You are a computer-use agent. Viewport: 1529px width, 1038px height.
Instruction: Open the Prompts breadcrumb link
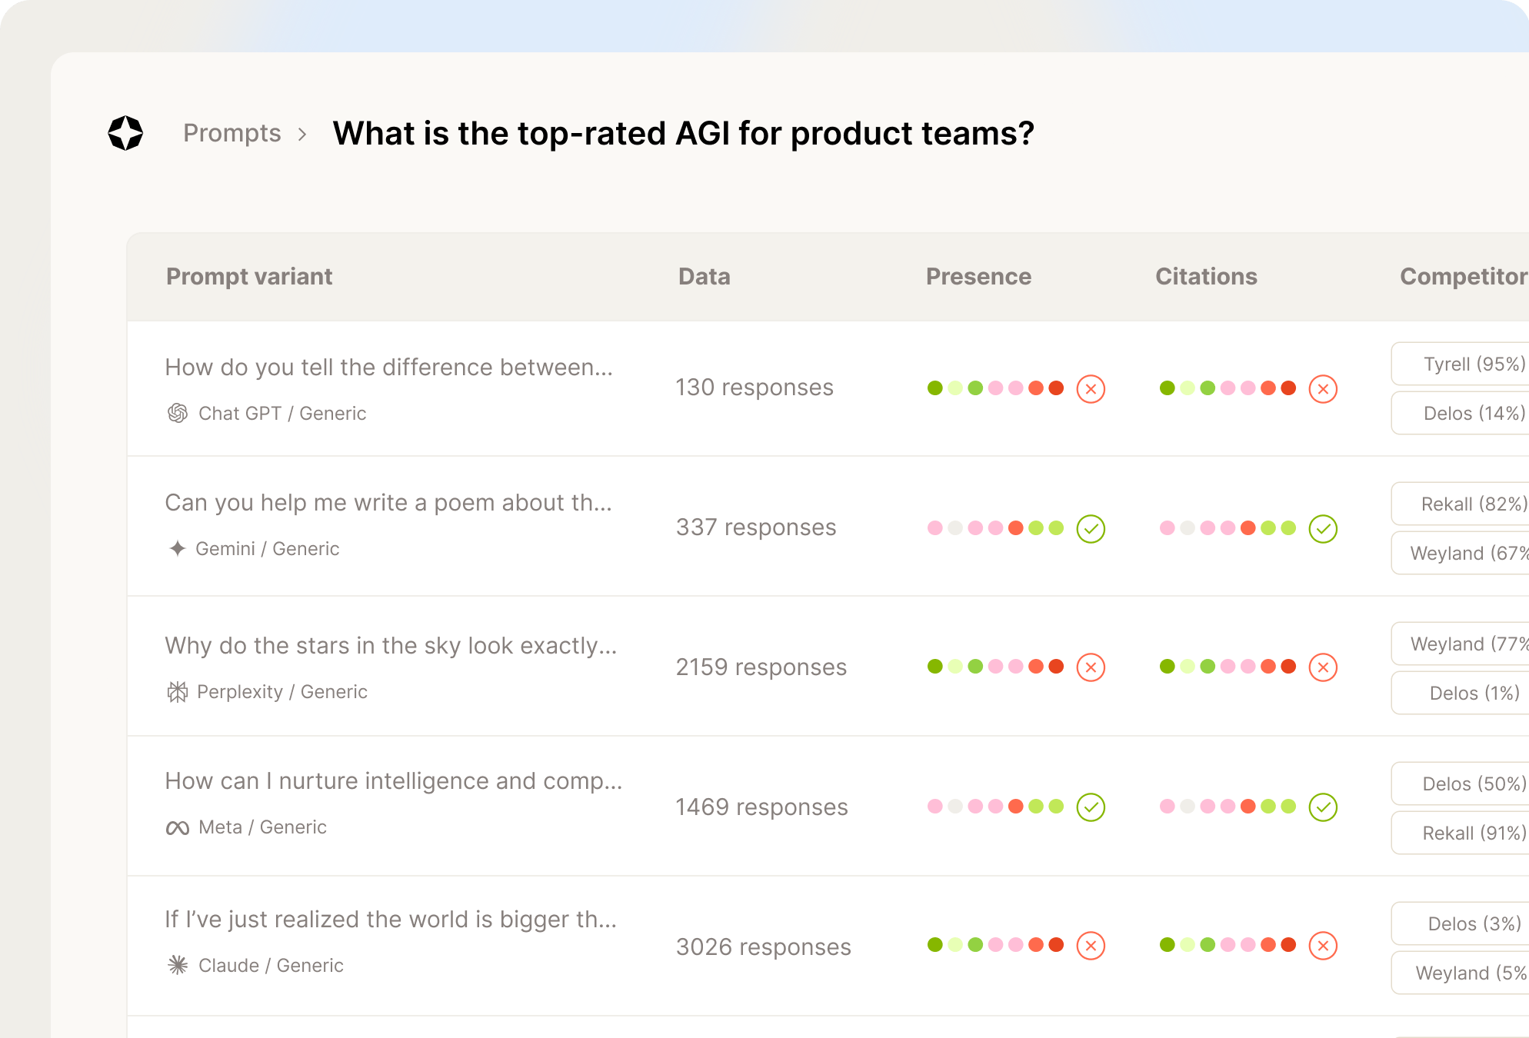point(232,132)
